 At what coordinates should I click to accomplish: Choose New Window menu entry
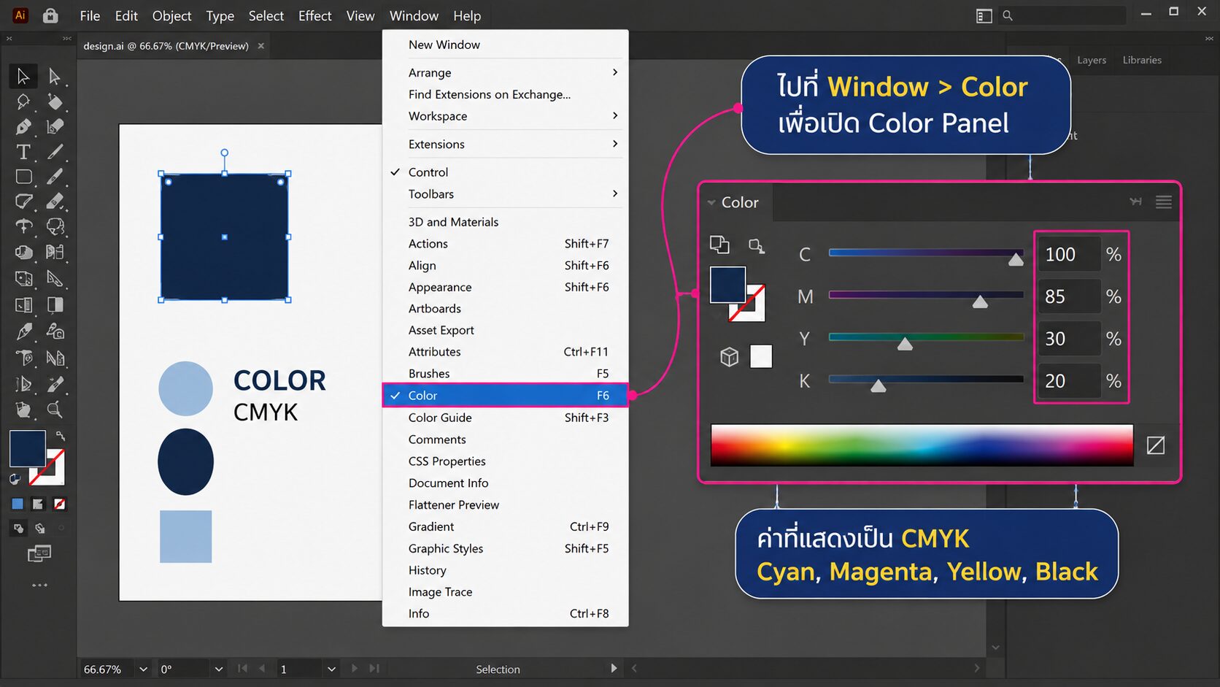505,45
